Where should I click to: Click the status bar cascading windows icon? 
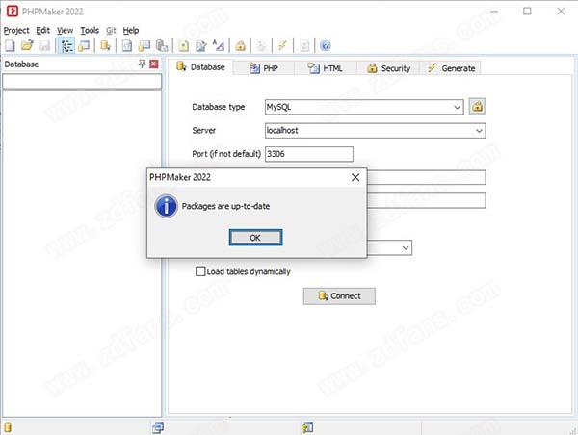tap(158, 427)
